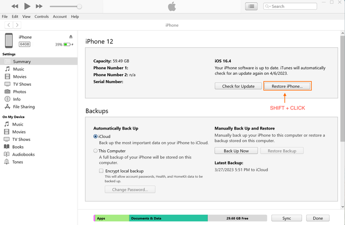Open File Sharing in the sidebar

coord(24,107)
